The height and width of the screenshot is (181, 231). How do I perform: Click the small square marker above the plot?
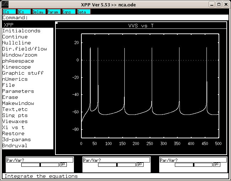pos(57,23)
